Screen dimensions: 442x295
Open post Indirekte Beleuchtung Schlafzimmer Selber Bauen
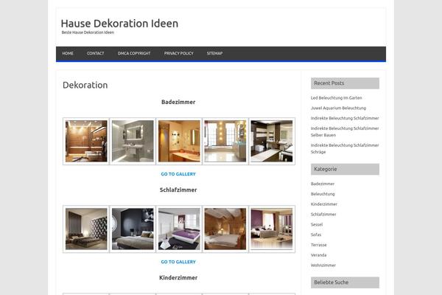[345, 131]
